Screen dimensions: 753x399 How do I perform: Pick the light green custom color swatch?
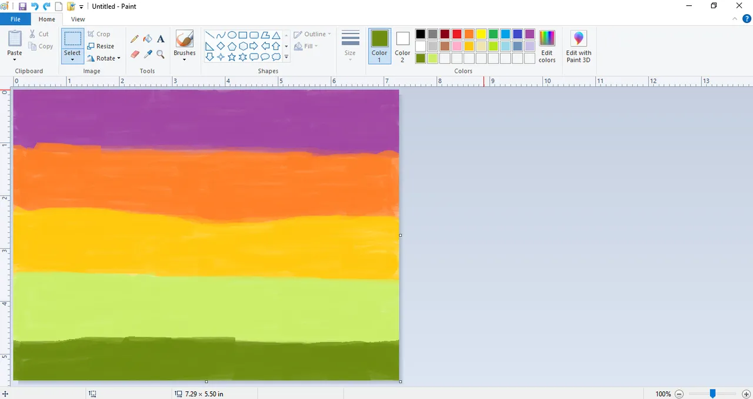(432, 58)
